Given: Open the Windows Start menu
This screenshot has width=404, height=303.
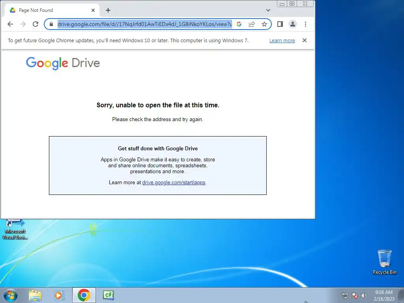Looking at the screenshot, I should pos(10,295).
